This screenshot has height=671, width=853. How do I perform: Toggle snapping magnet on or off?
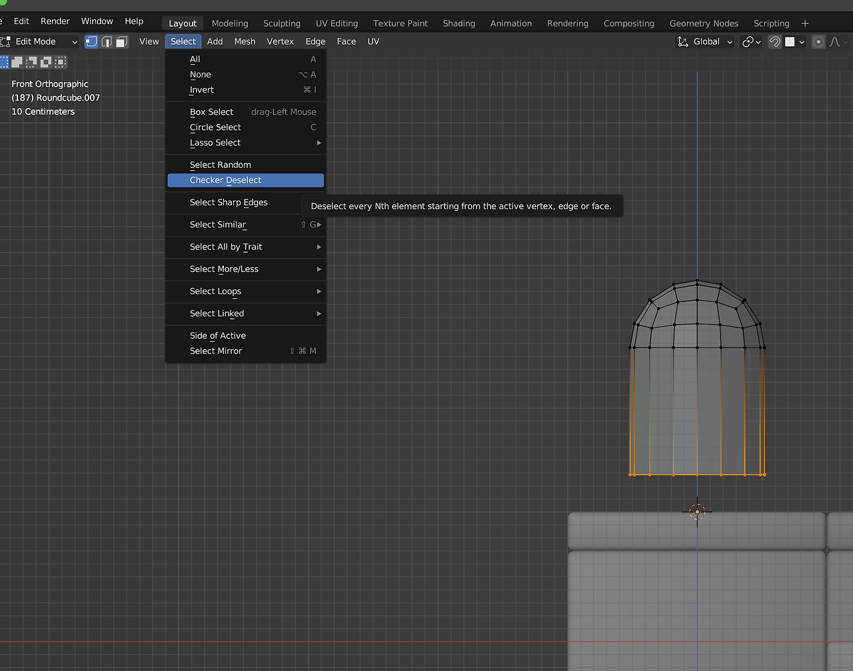(x=774, y=41)
